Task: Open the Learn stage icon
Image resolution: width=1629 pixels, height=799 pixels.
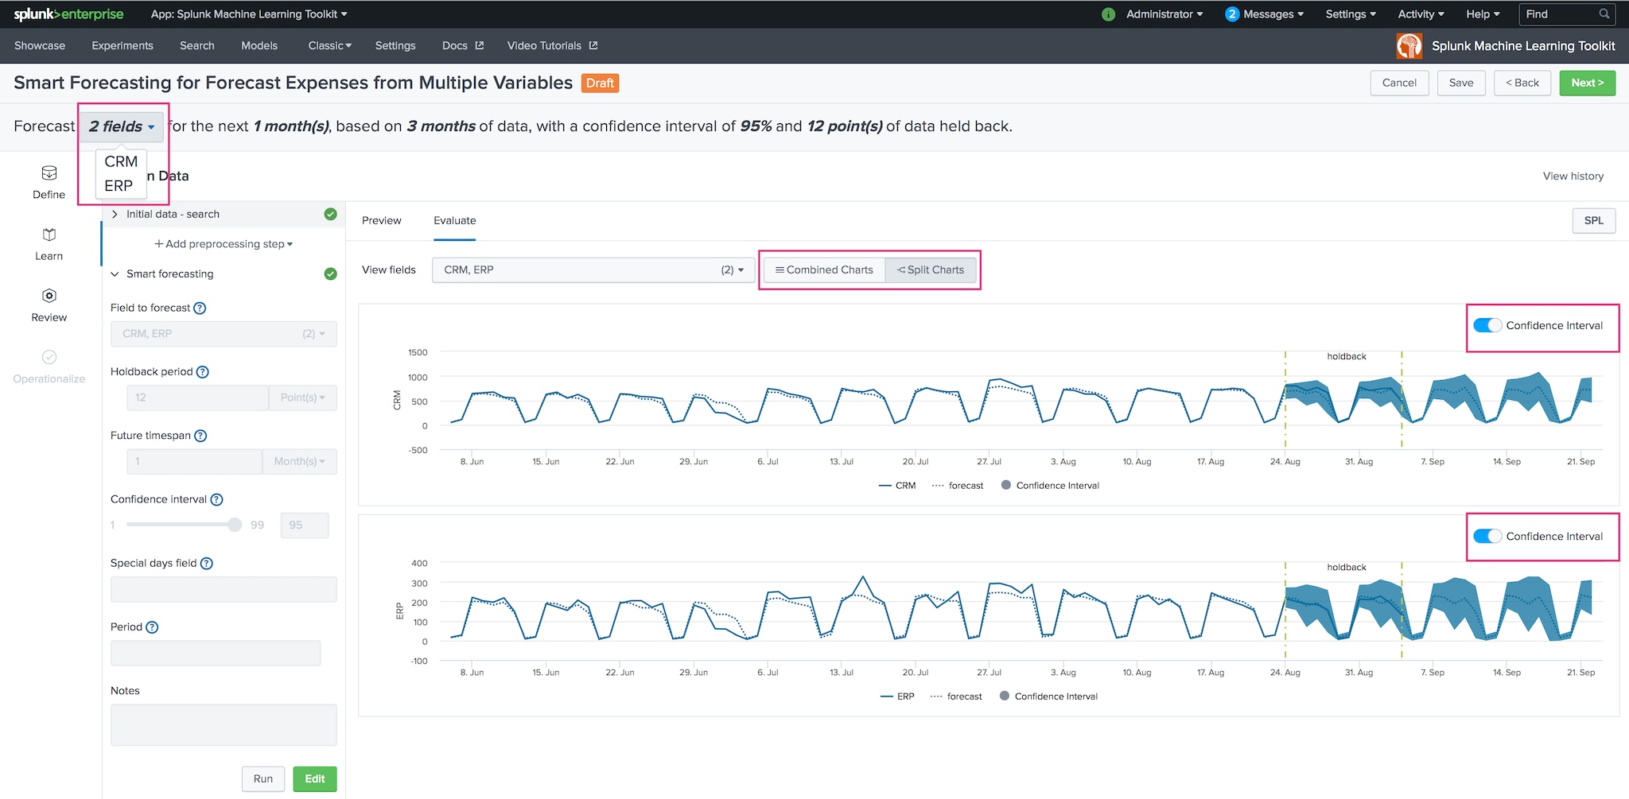Action: [49, 235]
